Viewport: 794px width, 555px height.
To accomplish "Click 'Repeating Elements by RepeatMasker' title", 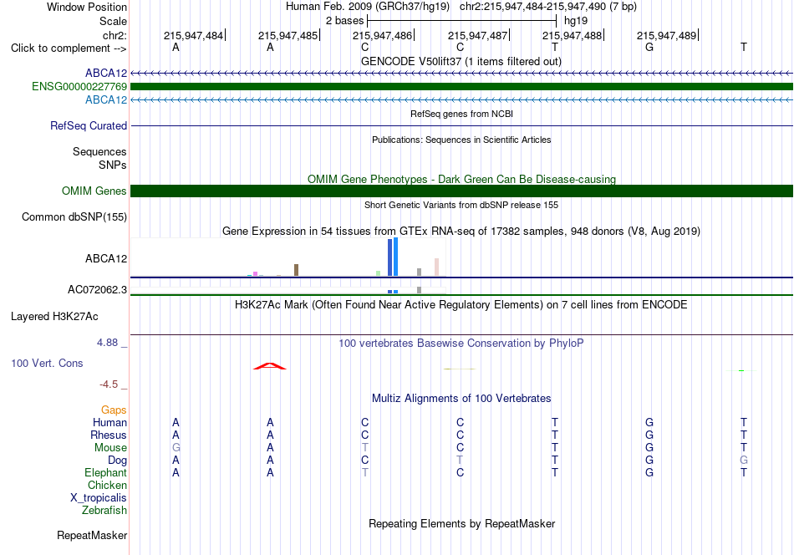I will point(461,523).
